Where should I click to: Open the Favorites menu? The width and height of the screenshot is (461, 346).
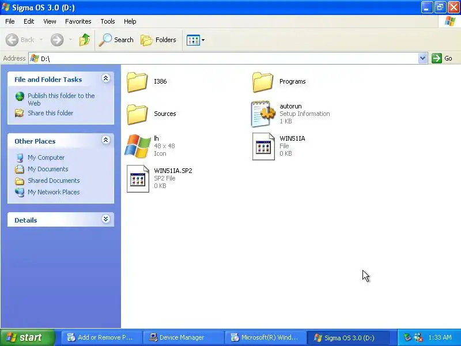coord(78,21)
